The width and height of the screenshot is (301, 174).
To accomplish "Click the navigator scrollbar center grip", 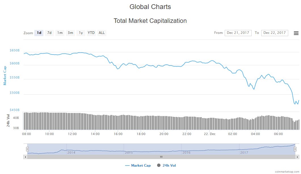I will click(x=161, y=157).
